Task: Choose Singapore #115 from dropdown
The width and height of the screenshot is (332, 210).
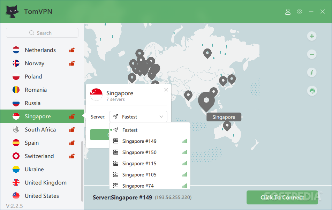Action: click(150, 164)
